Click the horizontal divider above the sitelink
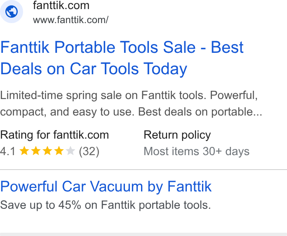 tap(143, 170)
